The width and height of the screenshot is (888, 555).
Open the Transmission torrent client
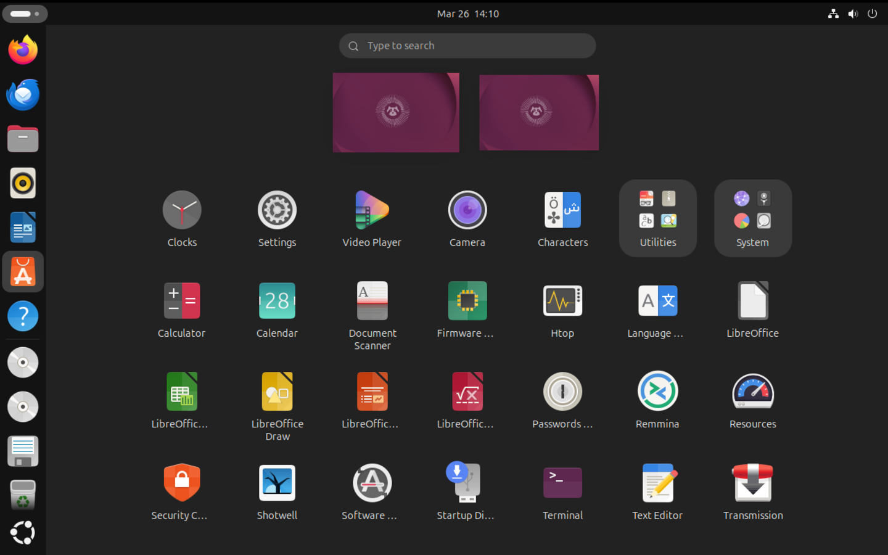(x=752, y=482)
